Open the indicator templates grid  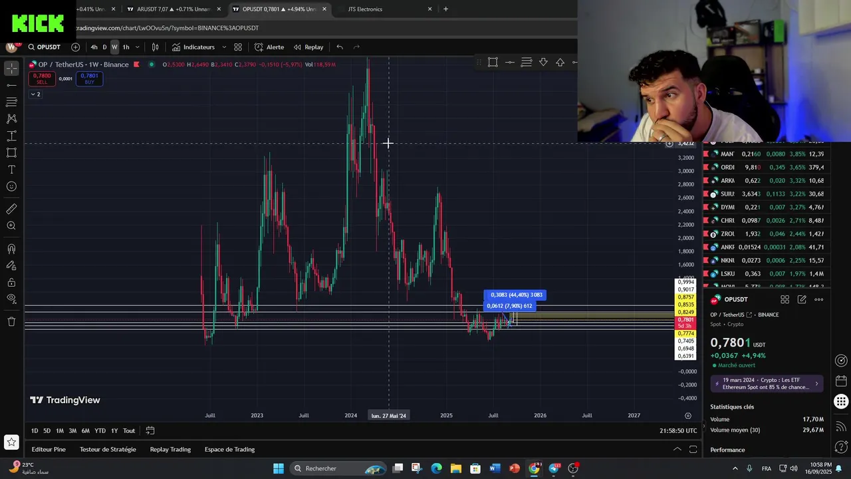[238, 47]
